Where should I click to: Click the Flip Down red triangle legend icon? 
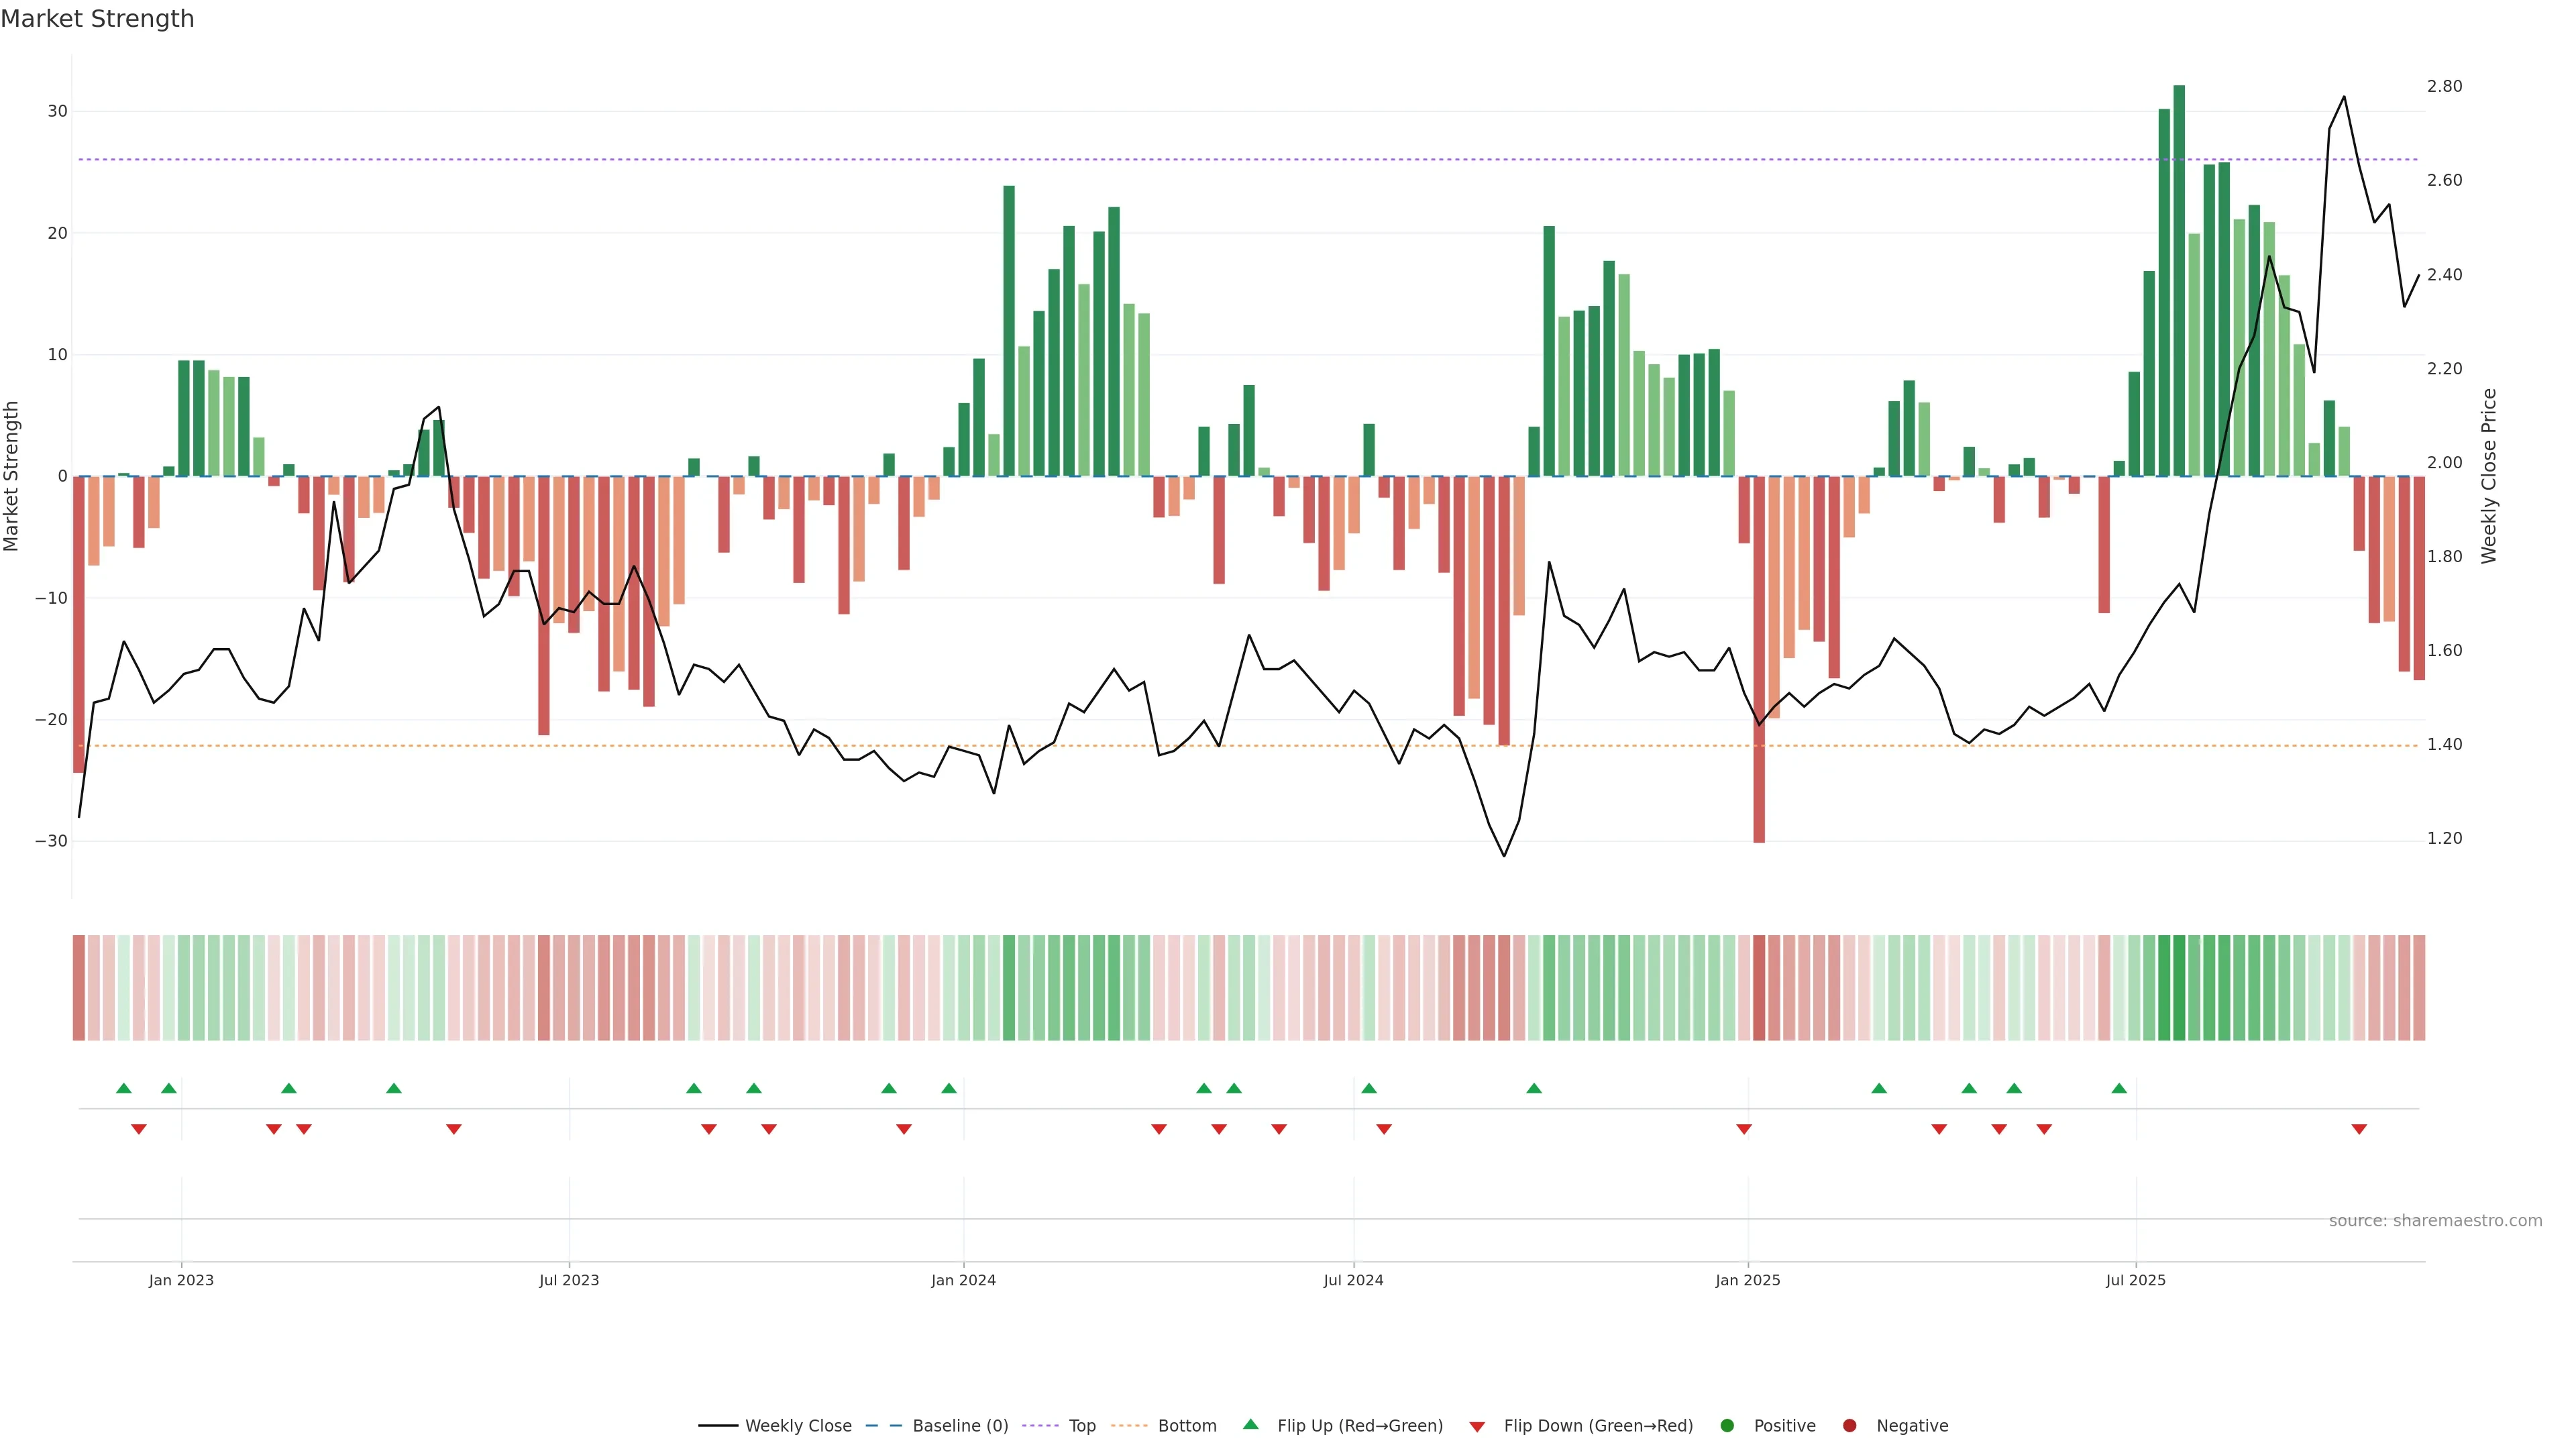[x=1476, y=1427]
